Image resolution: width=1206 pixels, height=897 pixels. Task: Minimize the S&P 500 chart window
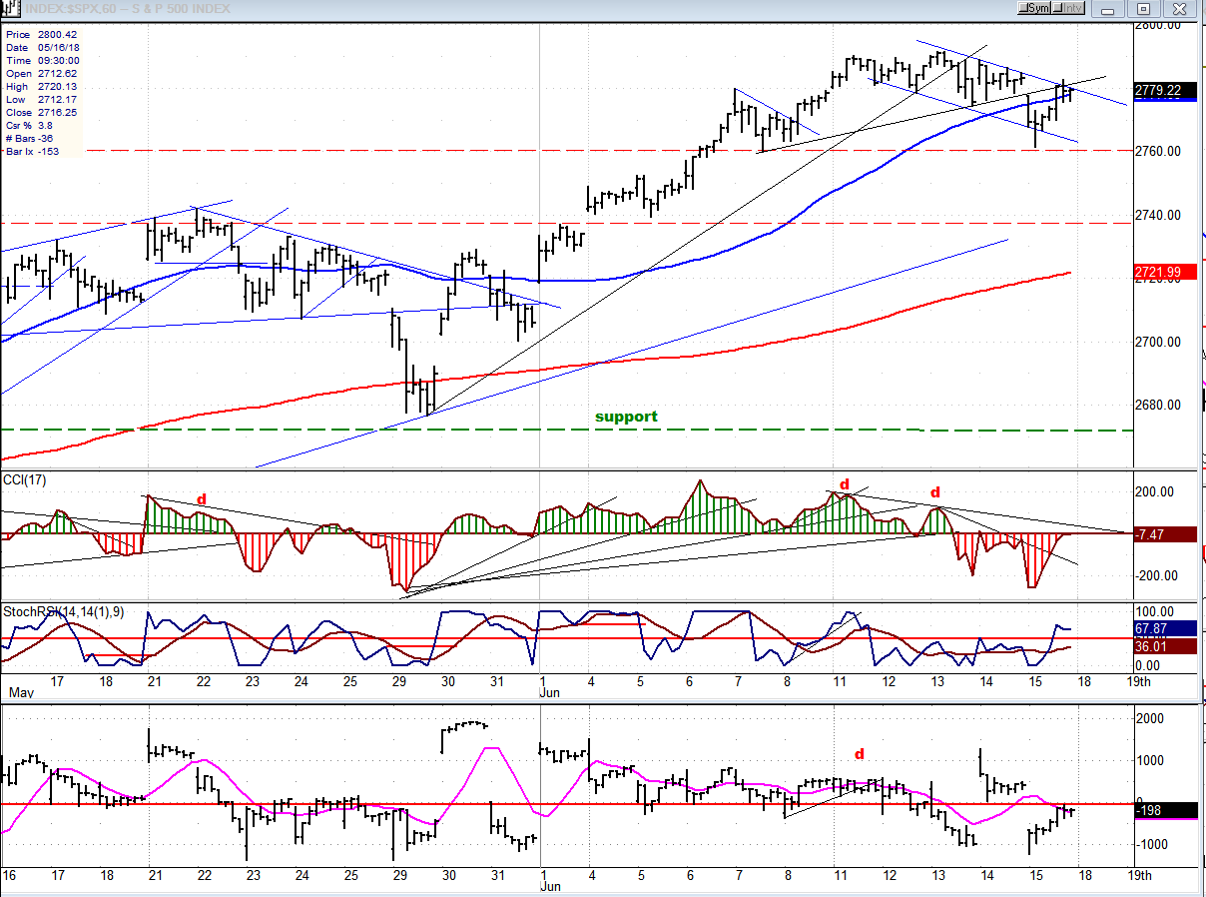(x=1108, y=8)
